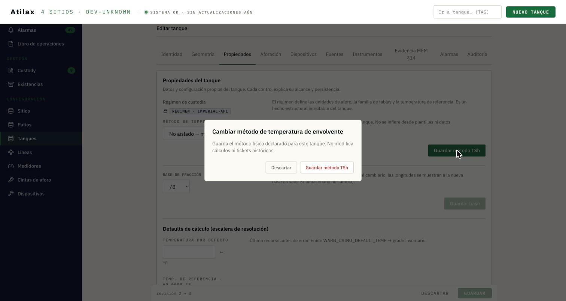Image resolution: width=566 pixels, height=301 pixels.
Task: Click Descartar in the confirmation dialog
Action: pos(281,168)
